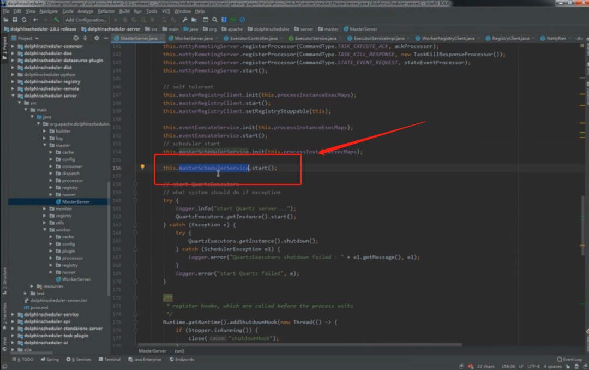Open the TODO tool window

pos(22,360)
